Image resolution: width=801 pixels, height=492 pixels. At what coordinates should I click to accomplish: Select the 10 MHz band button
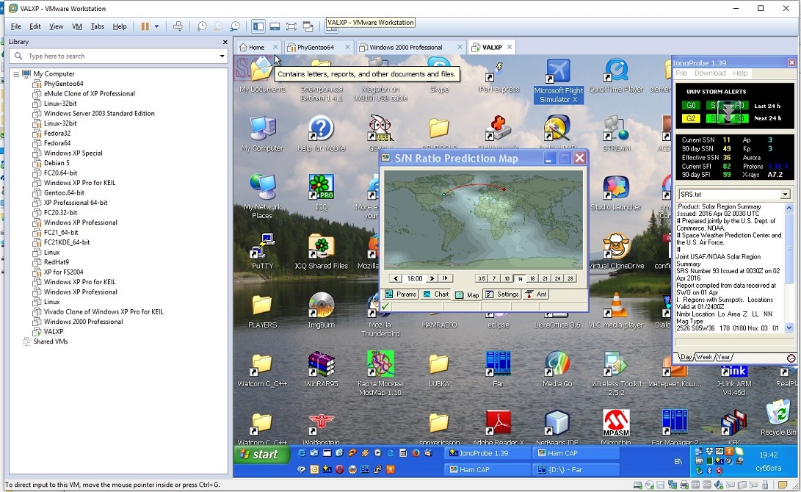(x=507, y=278)
